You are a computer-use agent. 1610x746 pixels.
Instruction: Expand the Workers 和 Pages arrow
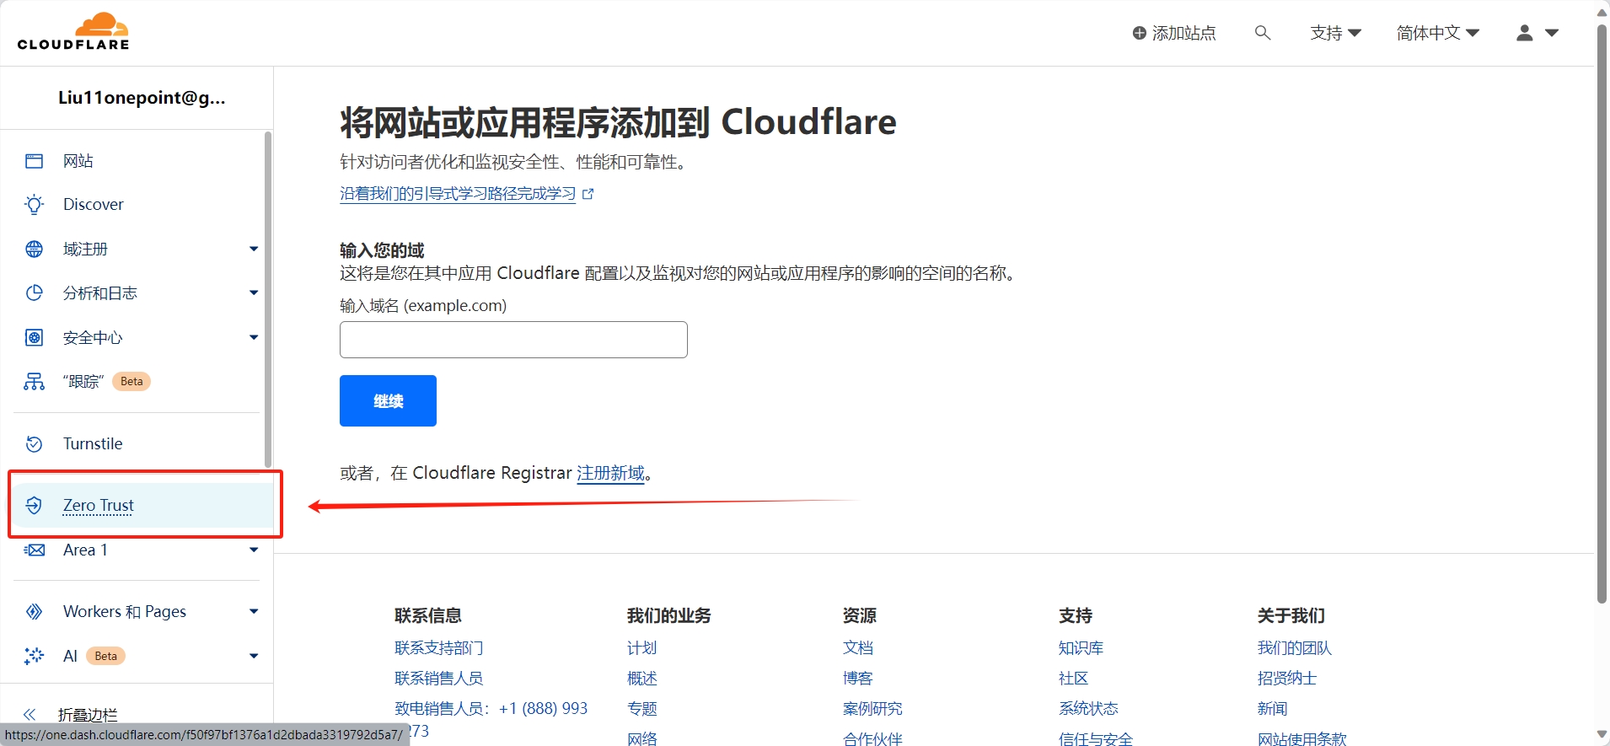click(254, 611)
